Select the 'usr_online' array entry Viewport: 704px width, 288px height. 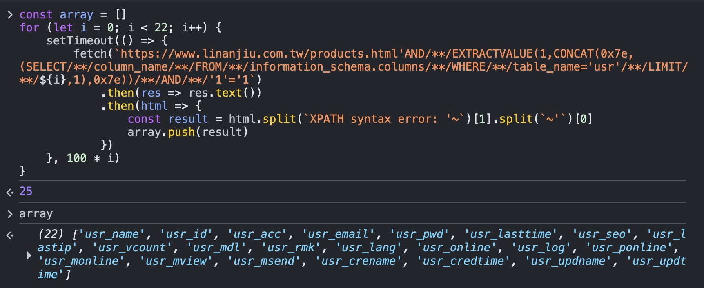(x=457, y=248)
